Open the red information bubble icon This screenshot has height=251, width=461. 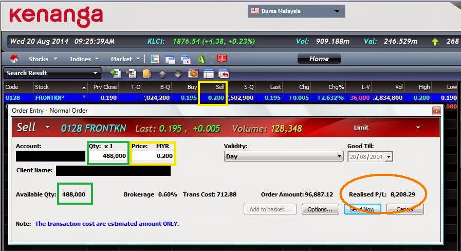point(222,59)
